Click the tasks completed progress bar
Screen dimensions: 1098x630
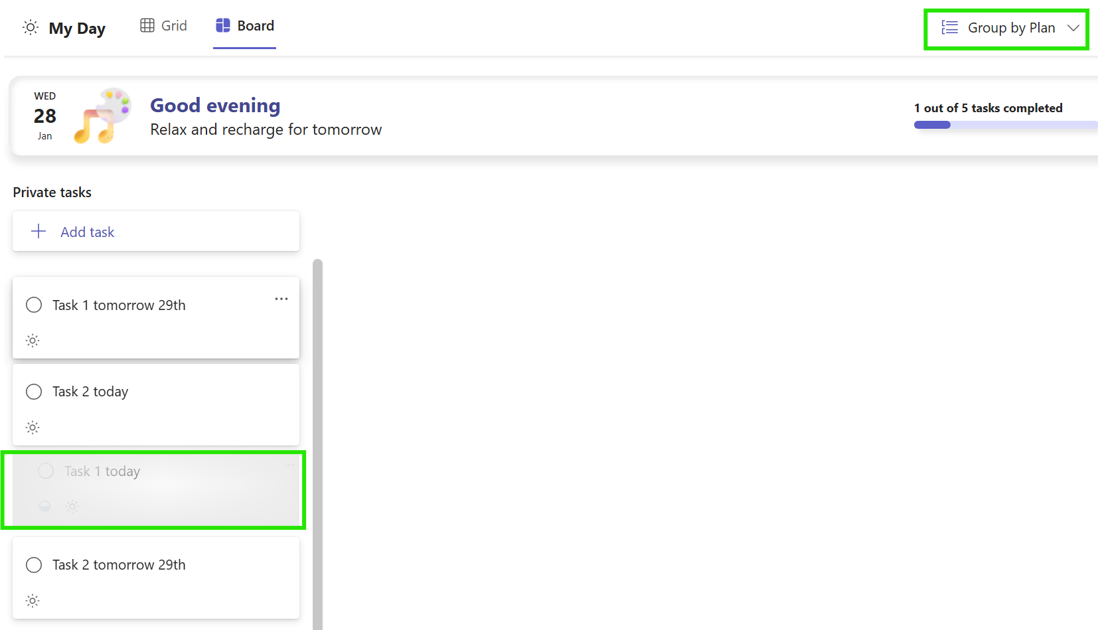[x=1006, y=125]
